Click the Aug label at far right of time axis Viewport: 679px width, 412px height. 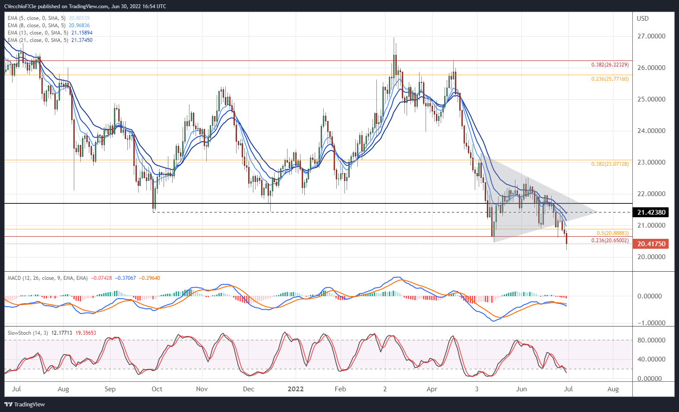pos(613,389)
